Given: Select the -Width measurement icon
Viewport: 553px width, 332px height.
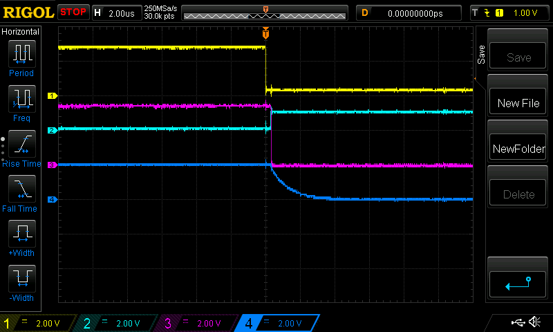Looking at the screenshot, I should point(22,279).
